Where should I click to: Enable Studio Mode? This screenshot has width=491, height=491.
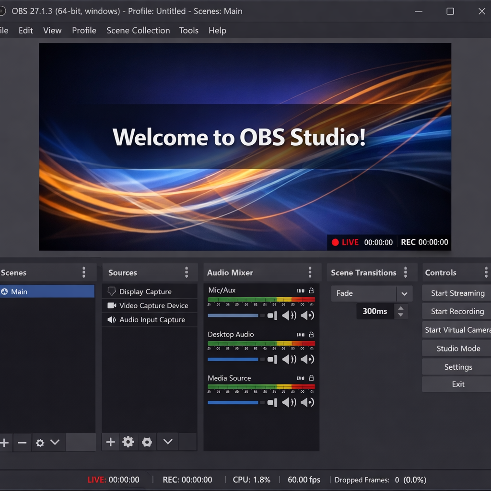click(456, 348)
